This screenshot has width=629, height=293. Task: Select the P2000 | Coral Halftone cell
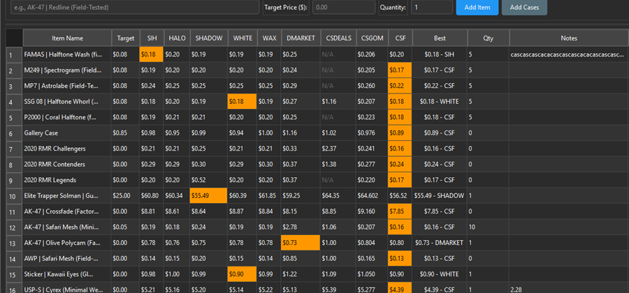pos(67,117)
